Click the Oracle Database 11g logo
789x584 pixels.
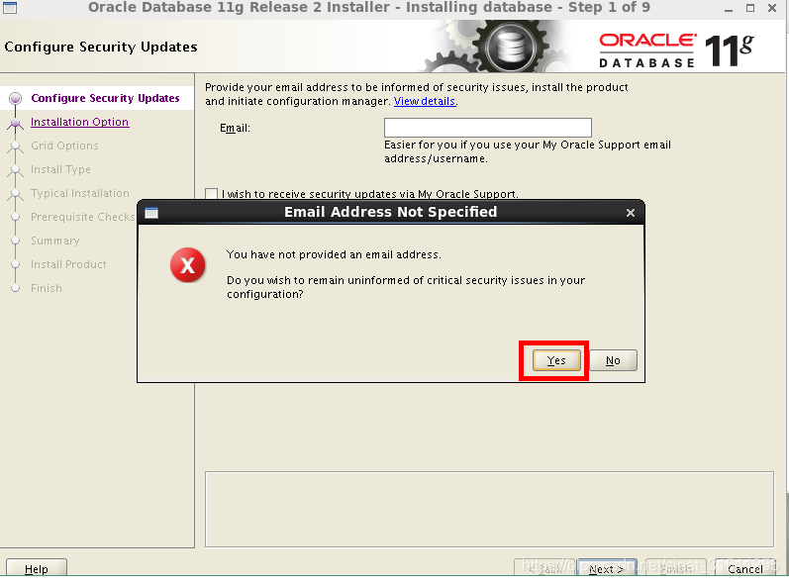click(x=676, y=49)
